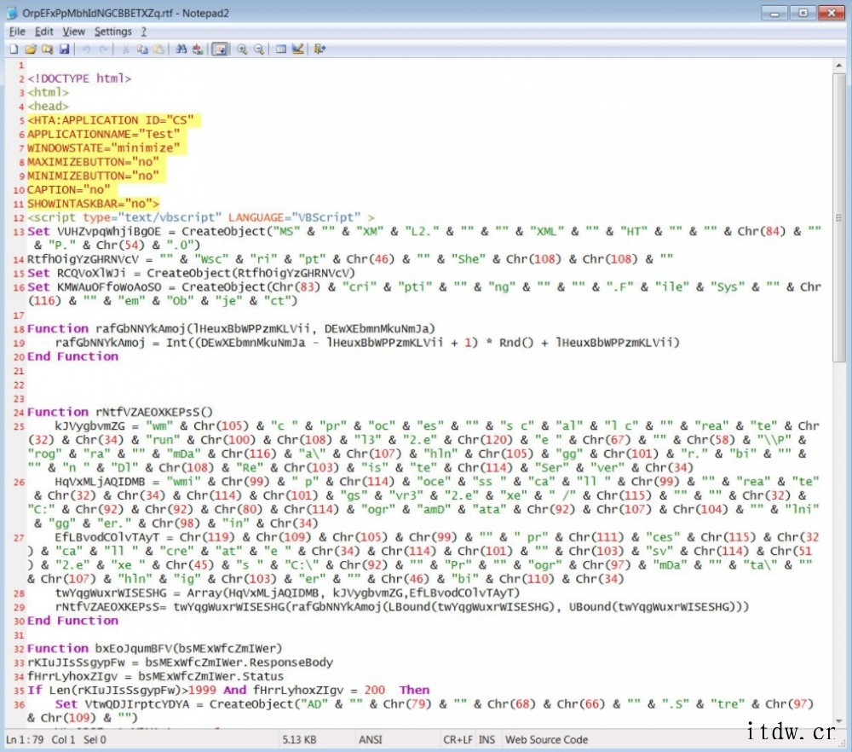Screen dimensions: 852x752
Task: Open the Customize Schemes toolbar icon
Action: [x=297, y=49]
